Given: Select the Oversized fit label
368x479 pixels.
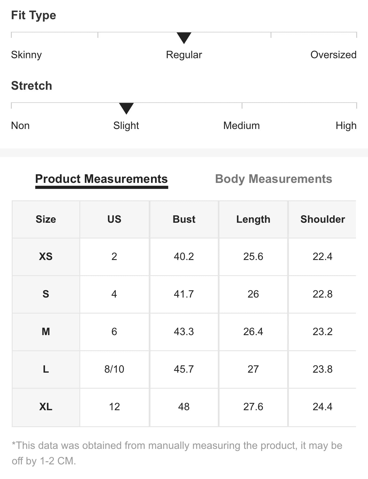Looking at the screenshot, I should (x=333, y=55).
